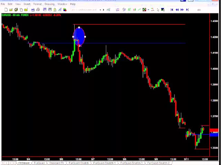The width and height of the screenshot is (221, 165).
Task: Jump to last bar of chart
Action: click(x=187, y=10)
